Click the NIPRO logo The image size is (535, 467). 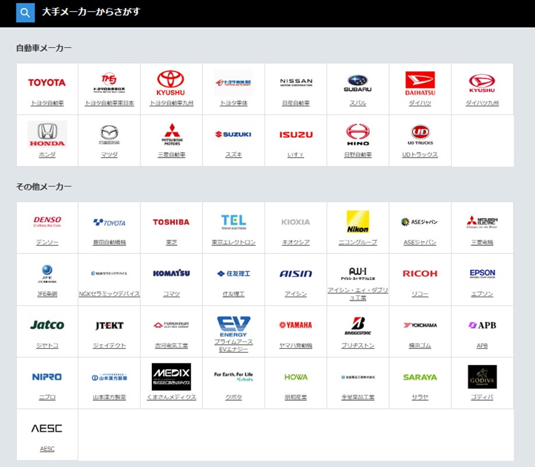pos(47,377)
